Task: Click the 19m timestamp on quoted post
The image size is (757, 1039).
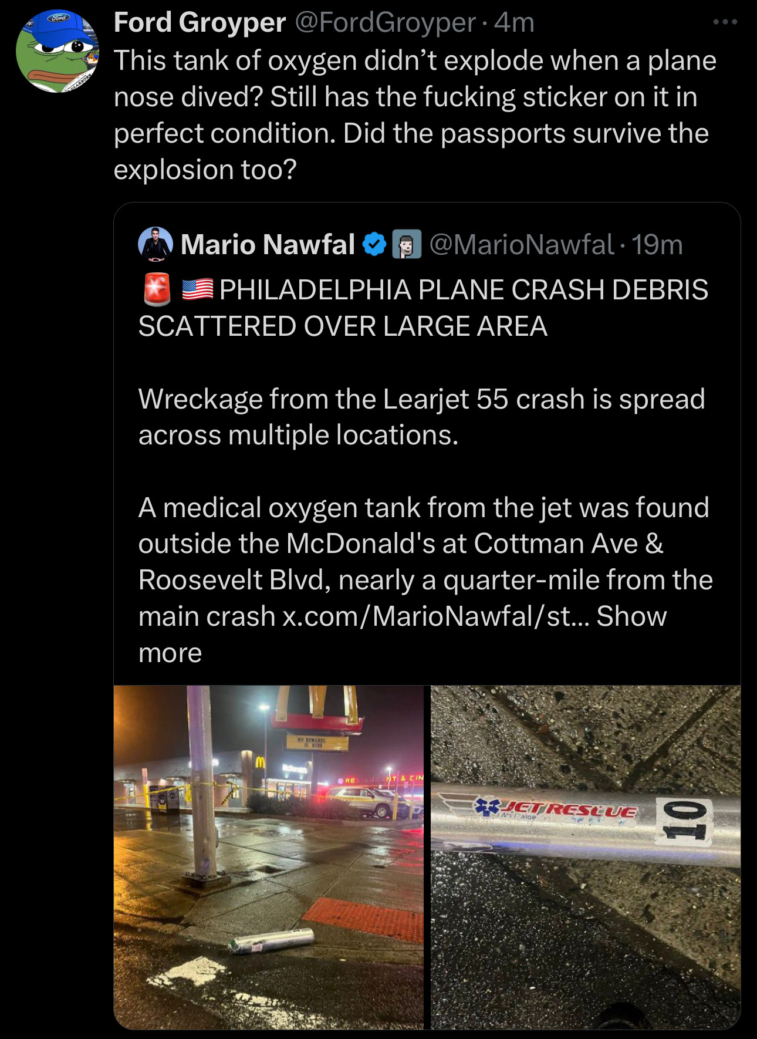Action: coord(657,244)
